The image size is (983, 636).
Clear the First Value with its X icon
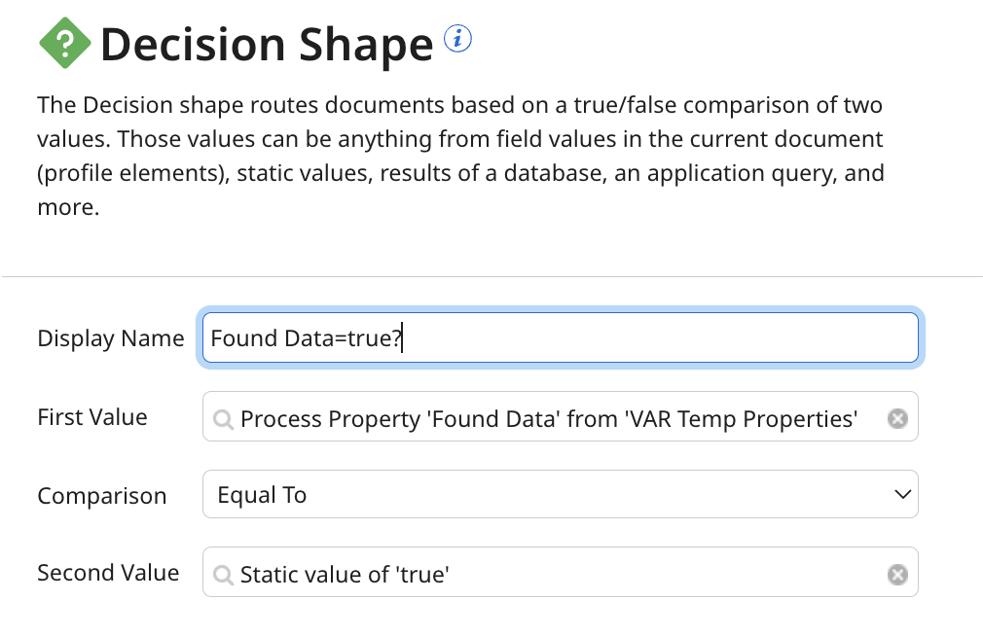click(897, 419)
